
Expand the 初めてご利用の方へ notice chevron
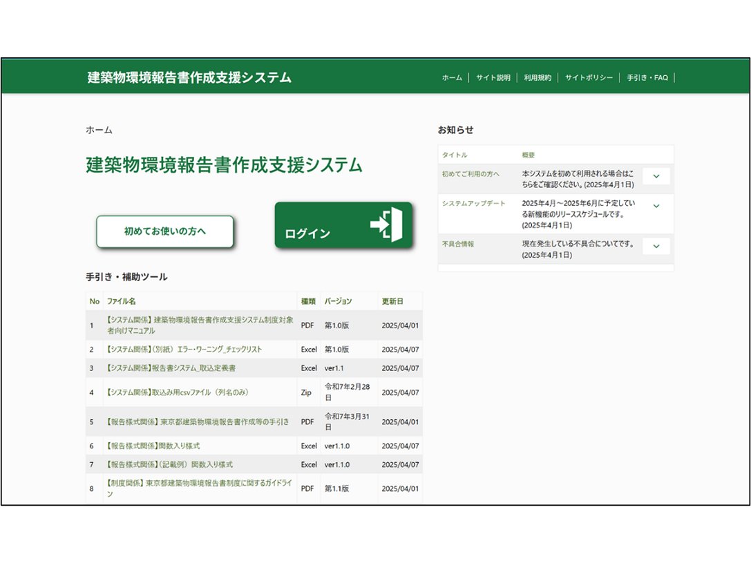click(656, 176)
